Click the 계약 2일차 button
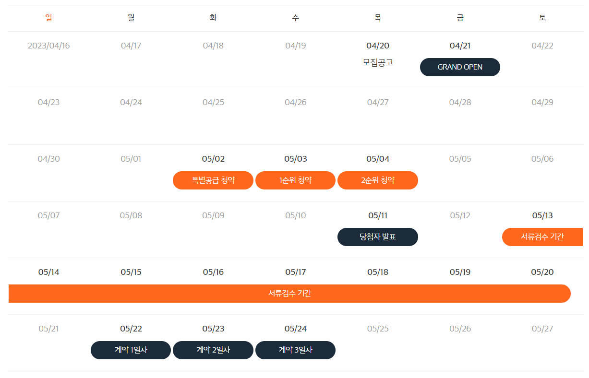The image size is (589, 378). pyautogui.click(x=213, y=350)
